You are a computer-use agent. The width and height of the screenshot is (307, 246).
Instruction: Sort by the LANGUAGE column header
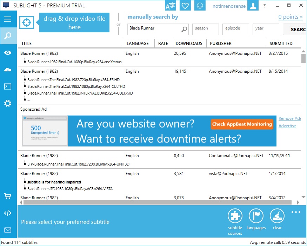tap(139, 43)
